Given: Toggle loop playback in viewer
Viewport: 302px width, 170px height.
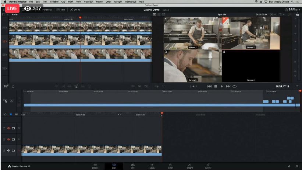Looking at the screenshot, I should click(x=234, y=86).
